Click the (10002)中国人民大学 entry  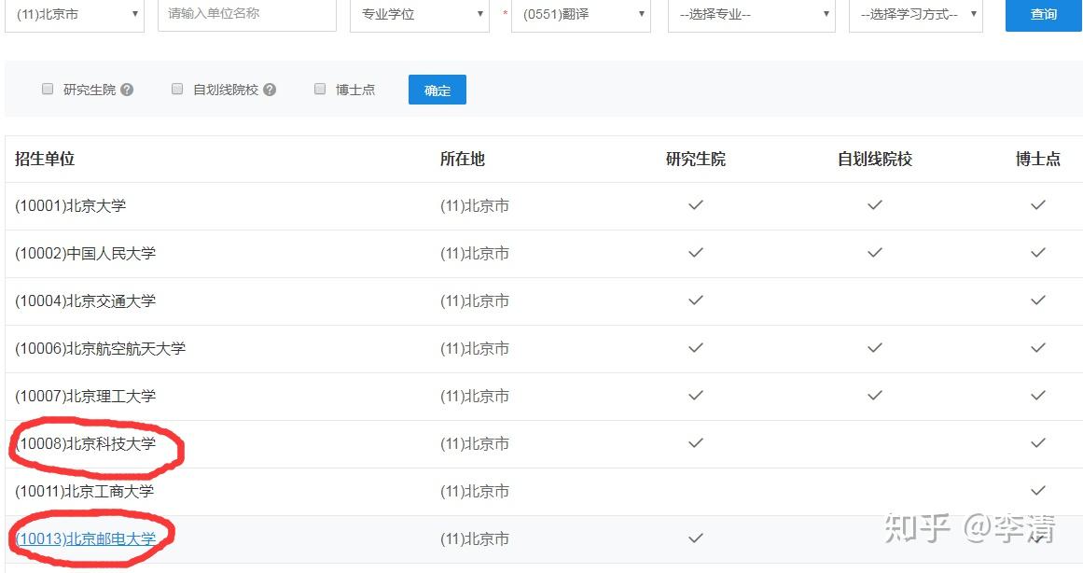click(x=85, y=253)
